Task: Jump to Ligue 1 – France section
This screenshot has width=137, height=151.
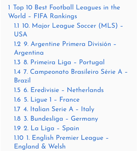Action: tap(47, 100)
